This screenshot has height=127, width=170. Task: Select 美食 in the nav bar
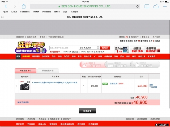coord(122,56)
